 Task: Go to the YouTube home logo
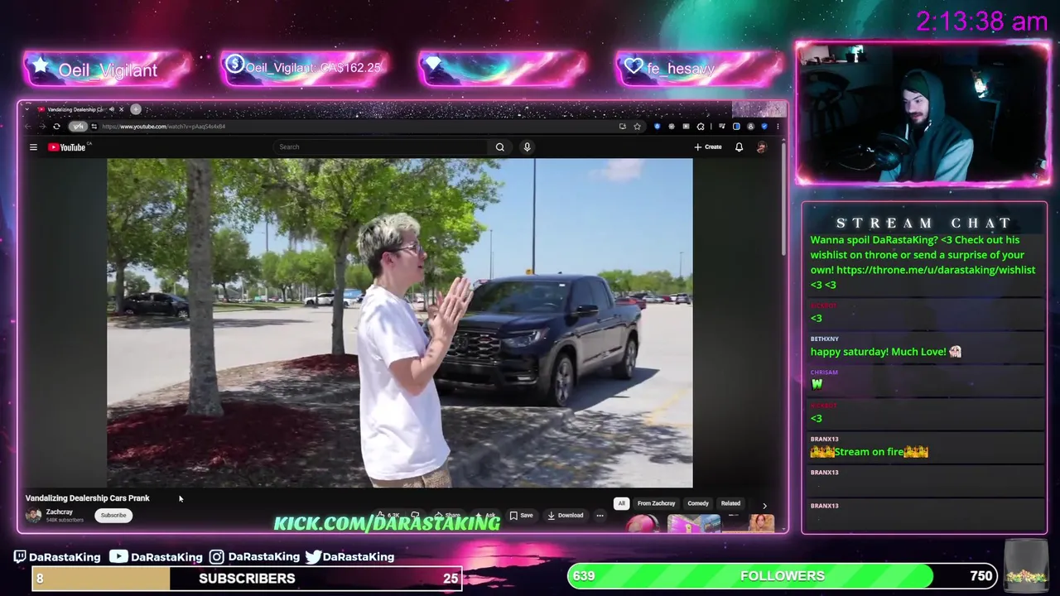click(67, 147)
